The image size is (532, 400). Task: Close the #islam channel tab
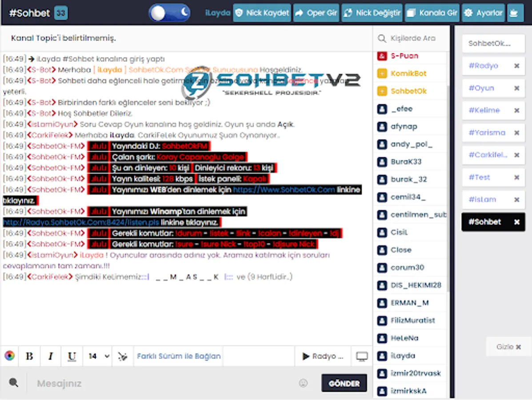pos(516,200)
